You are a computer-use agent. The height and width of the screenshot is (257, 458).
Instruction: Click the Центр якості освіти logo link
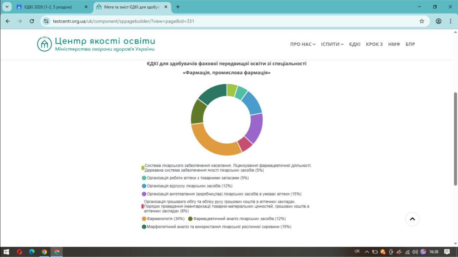96,44
